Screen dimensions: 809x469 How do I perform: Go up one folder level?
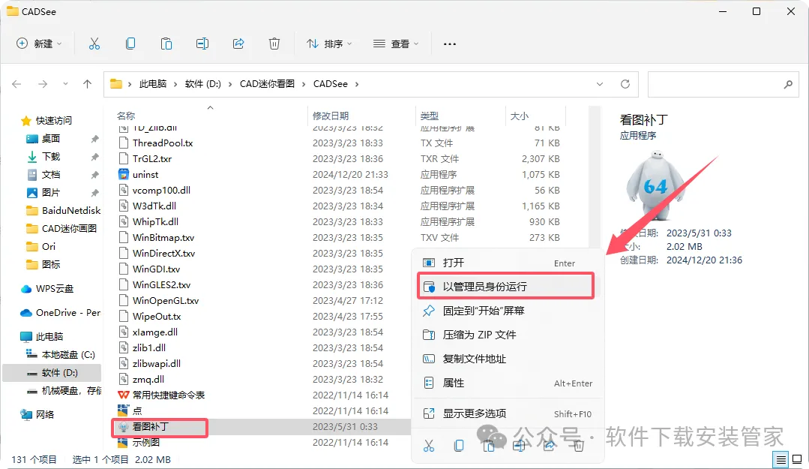tap(87, 84)
